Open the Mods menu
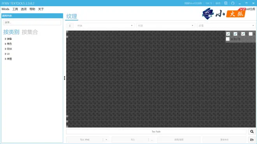Screen dimensions: 257x144 [x=5, y=9]
